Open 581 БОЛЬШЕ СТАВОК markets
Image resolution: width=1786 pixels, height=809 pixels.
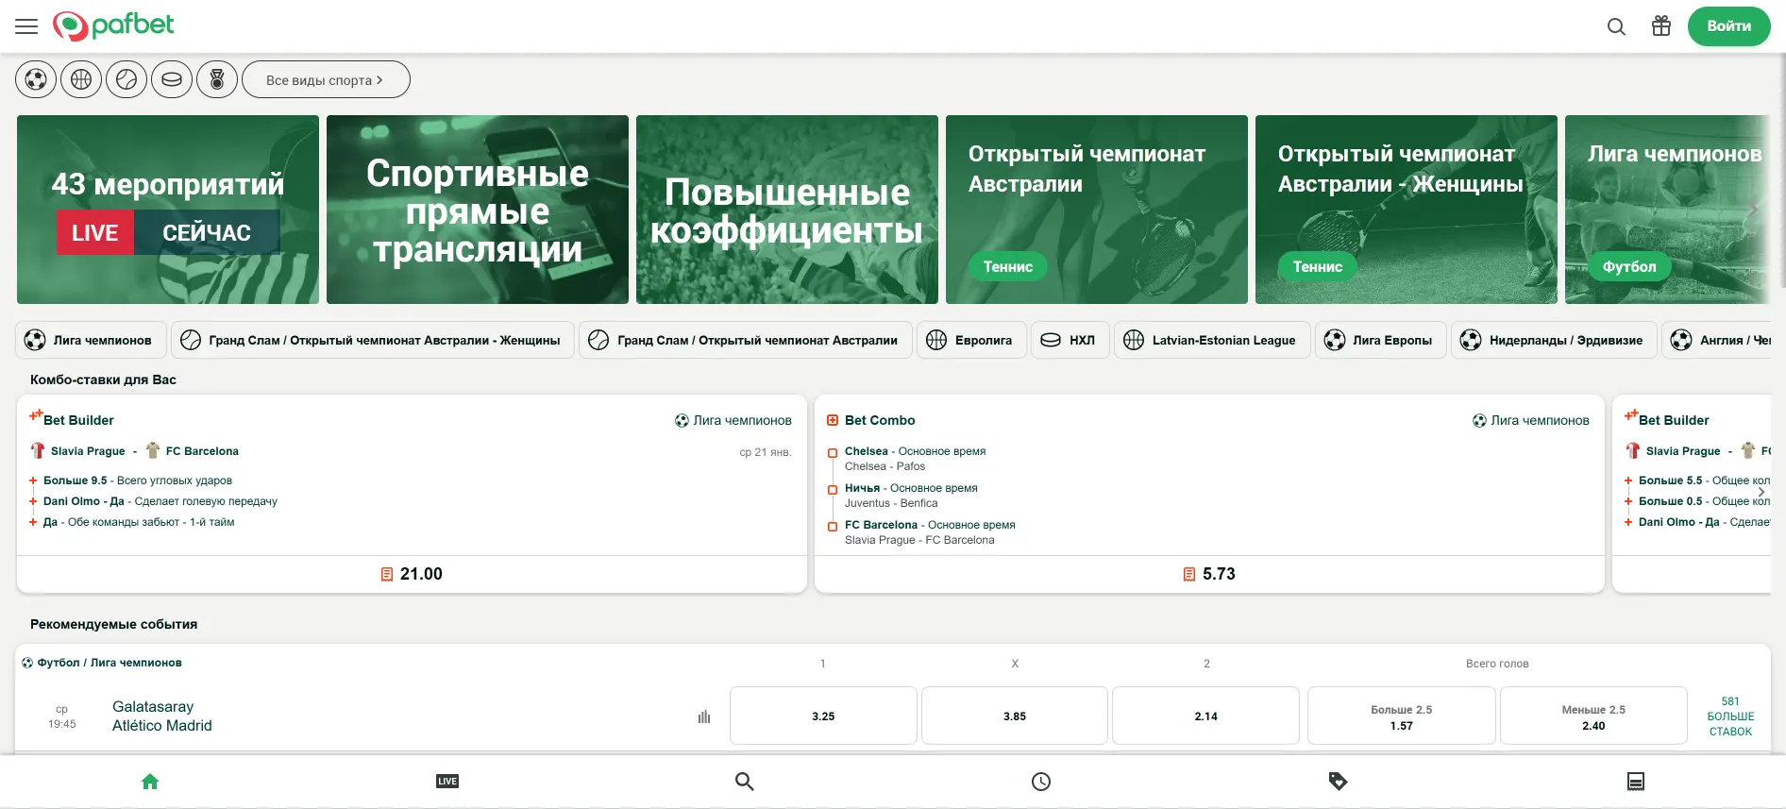point(1730,716)
